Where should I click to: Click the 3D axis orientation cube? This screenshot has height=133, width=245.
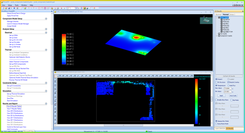[x=206, y=20]
